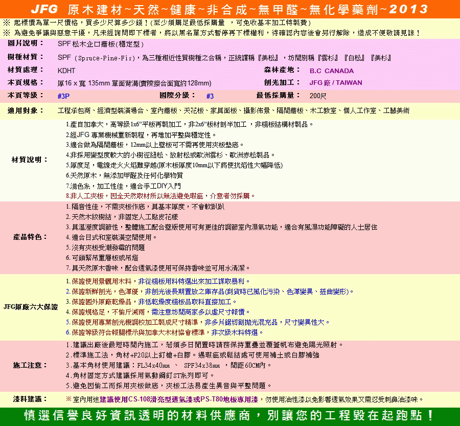Click guarantee 3.保證國外原廠乾燥品

pyautogui.click(x=151, y=302)
